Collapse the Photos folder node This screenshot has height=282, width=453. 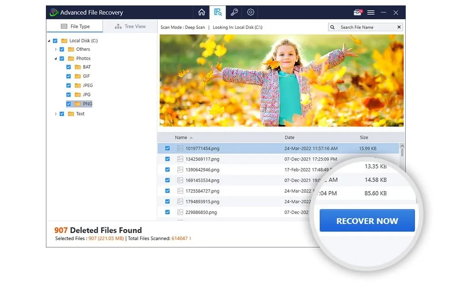56,58
